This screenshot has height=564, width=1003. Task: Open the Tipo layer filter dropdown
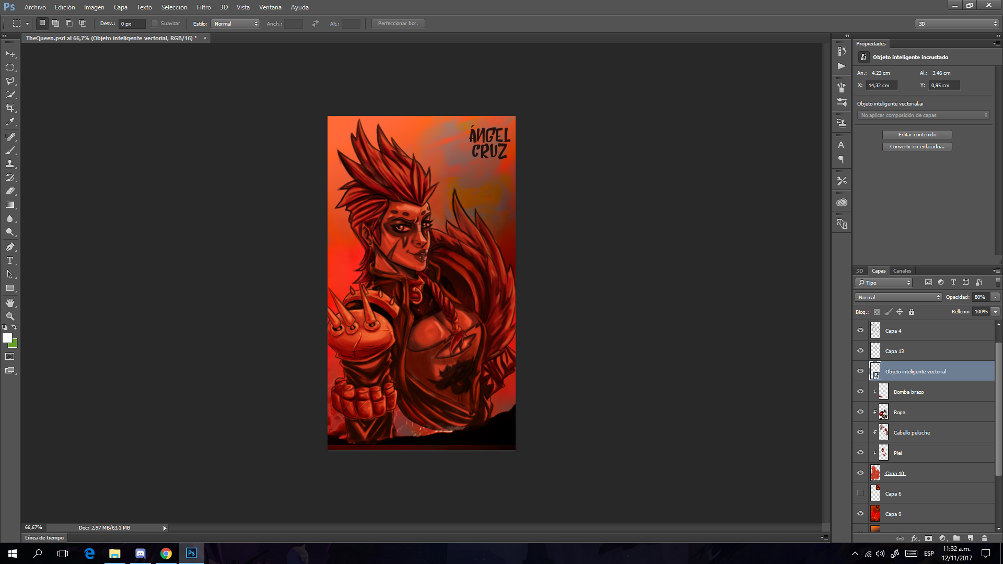tap(884, 283)
